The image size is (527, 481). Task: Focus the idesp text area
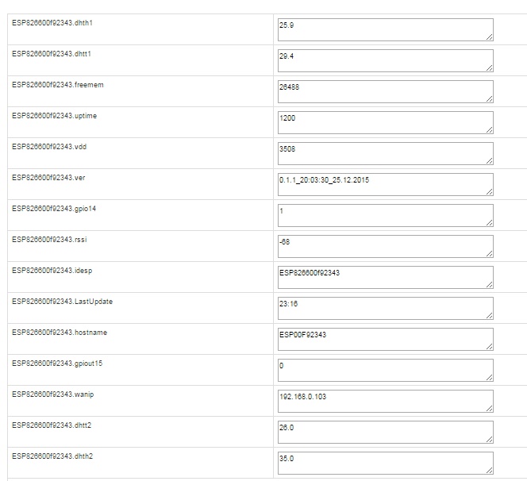point(385,277)
